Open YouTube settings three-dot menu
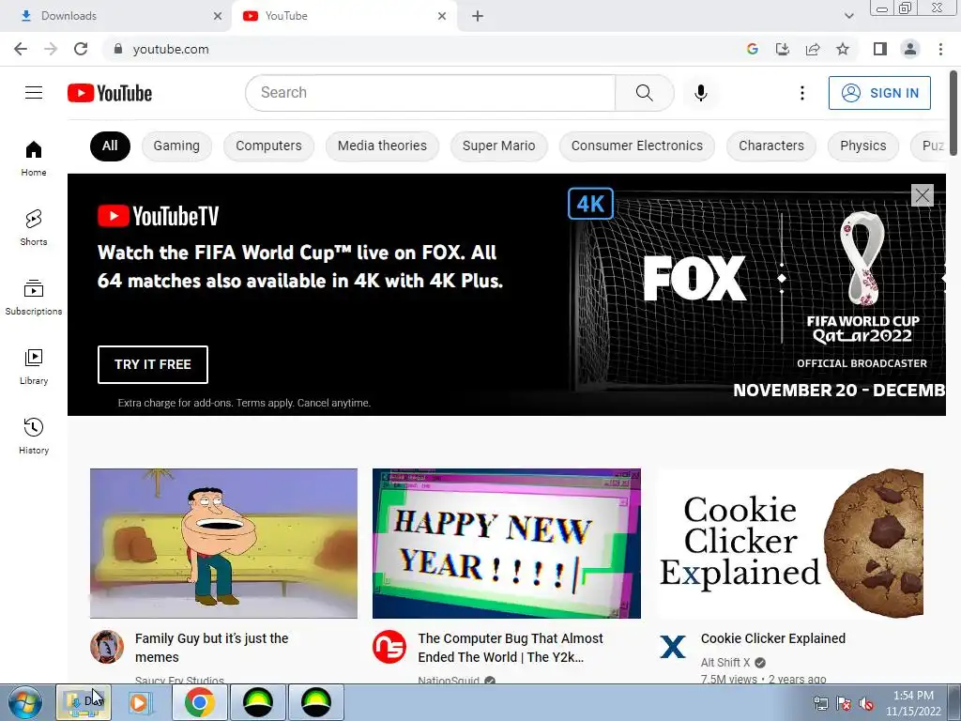The width and height of the screenshot is (961, 721). [801, 93]
